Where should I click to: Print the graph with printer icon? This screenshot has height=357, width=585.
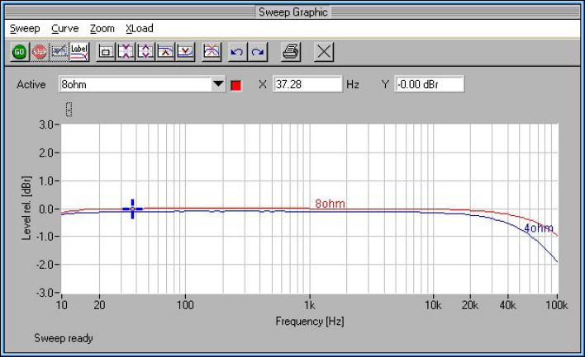(x=291, y=52)
